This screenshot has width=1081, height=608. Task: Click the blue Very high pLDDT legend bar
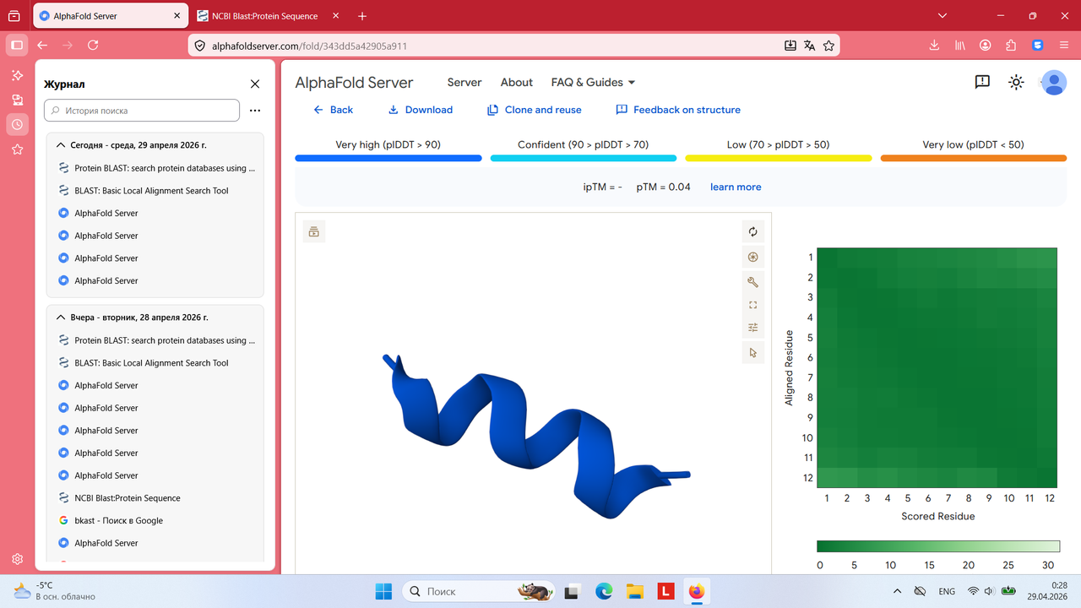click(388, 158)
